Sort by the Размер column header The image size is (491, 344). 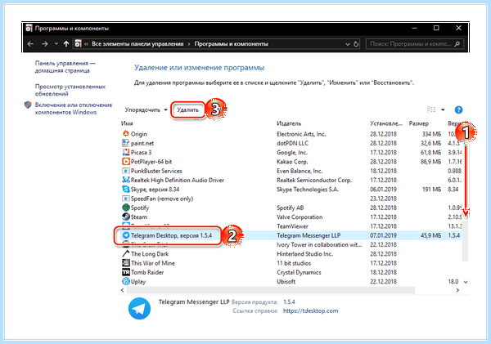point(419,123)
